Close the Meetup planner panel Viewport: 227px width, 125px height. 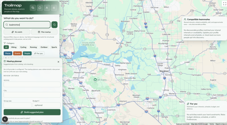click(x=58, y=62)
